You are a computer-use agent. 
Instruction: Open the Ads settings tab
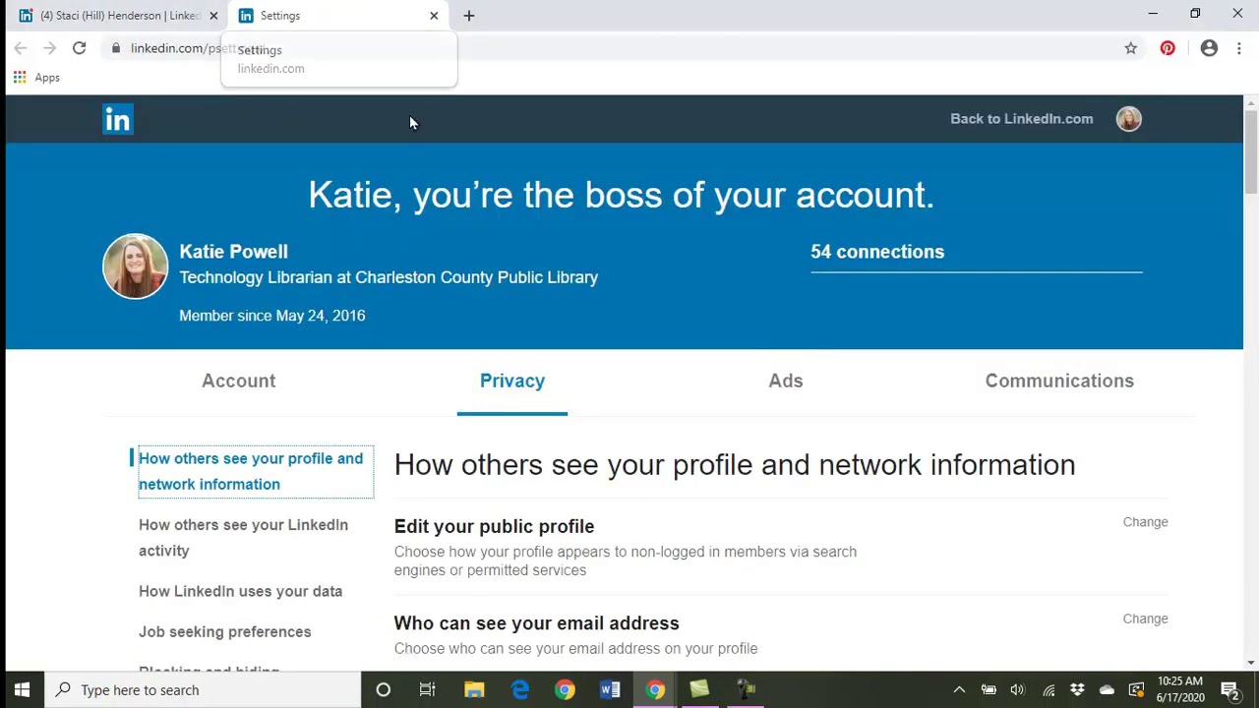point(786,381)
